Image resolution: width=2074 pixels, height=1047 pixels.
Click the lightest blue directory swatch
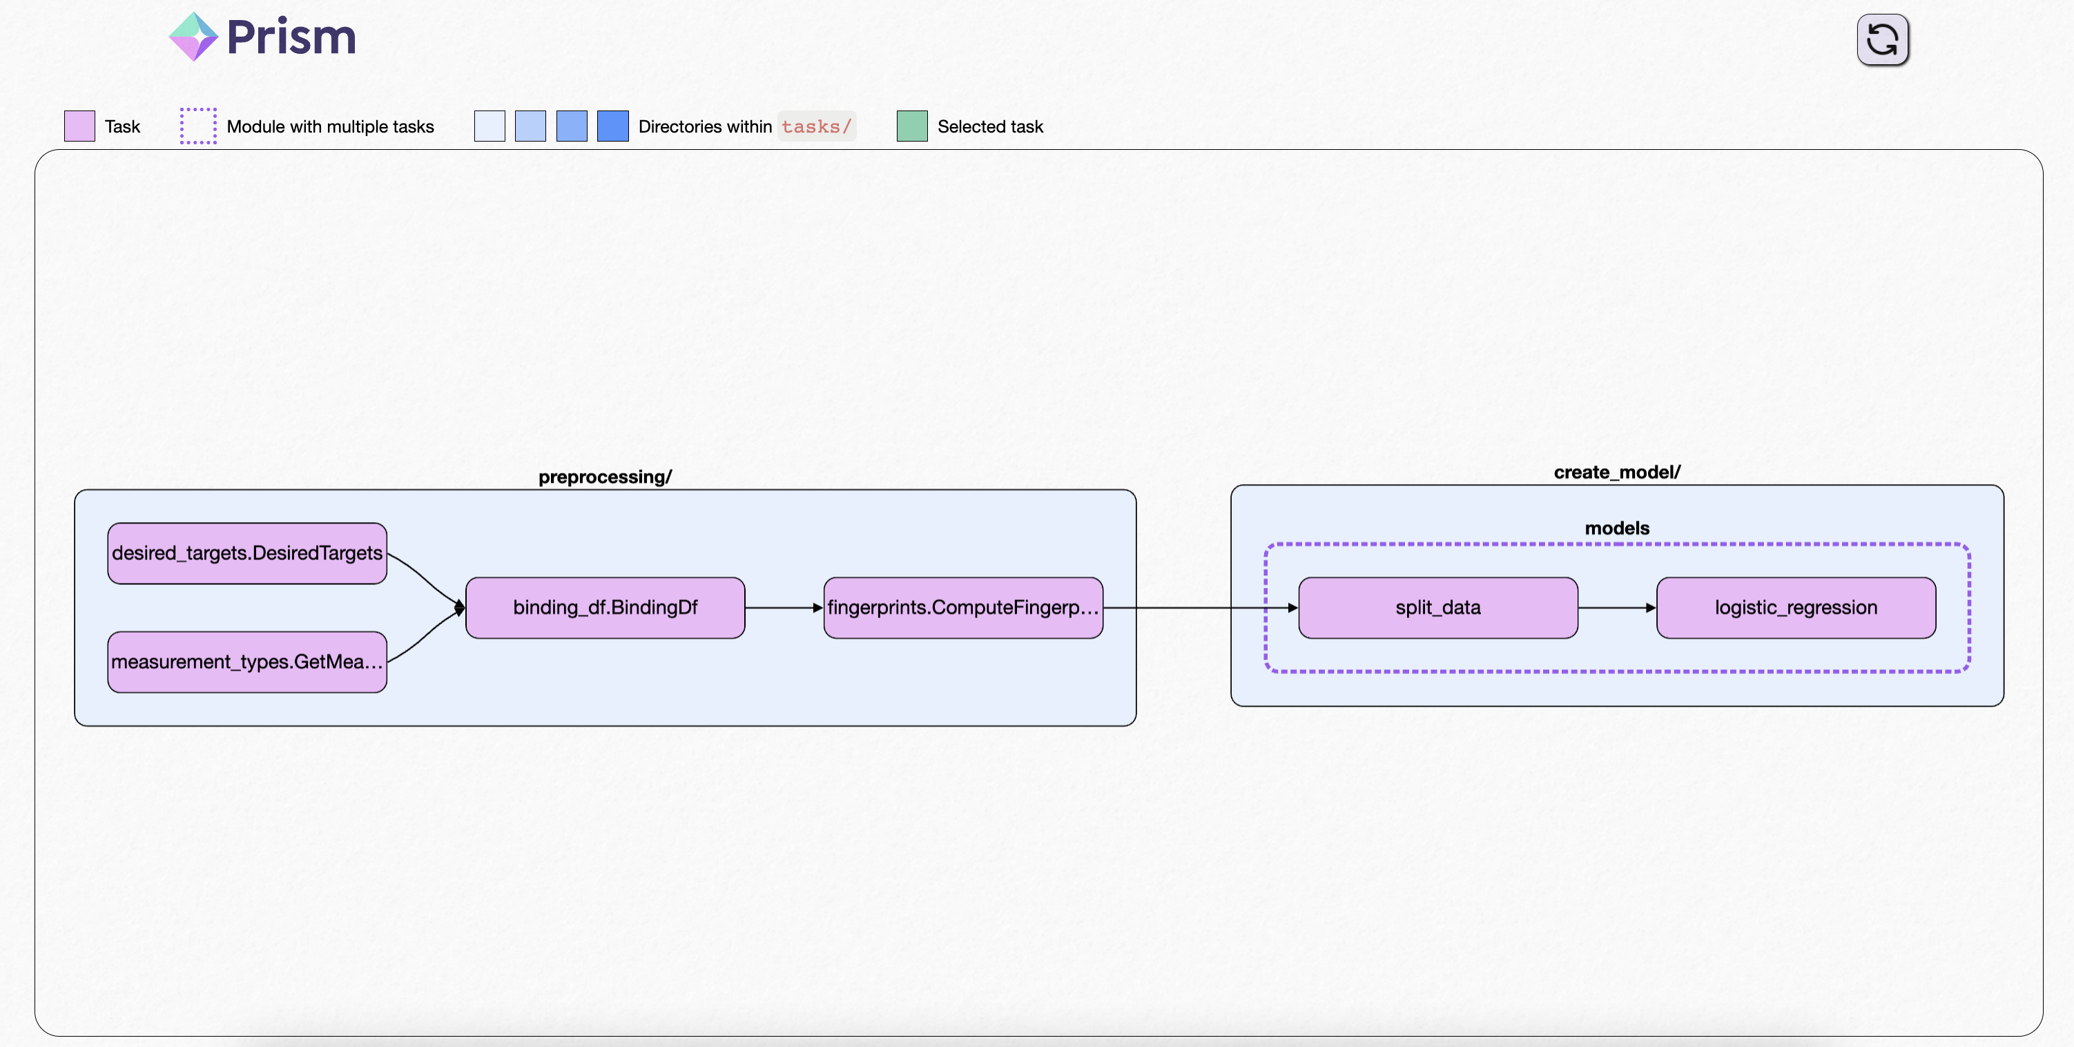coord(490,126)
